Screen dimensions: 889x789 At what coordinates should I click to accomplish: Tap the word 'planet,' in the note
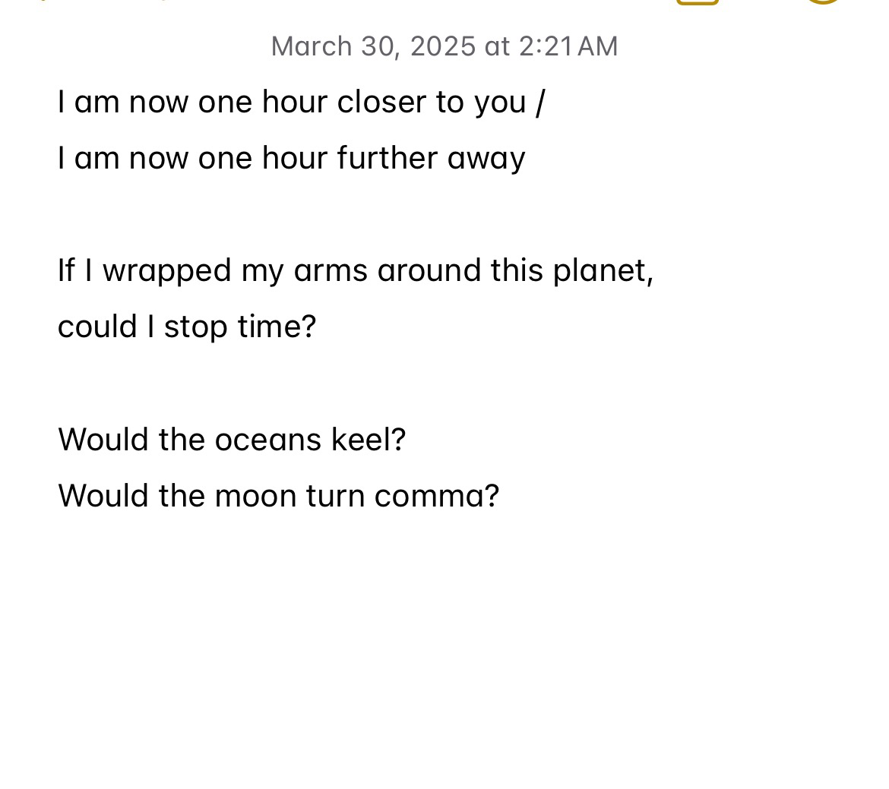(603, 271)
